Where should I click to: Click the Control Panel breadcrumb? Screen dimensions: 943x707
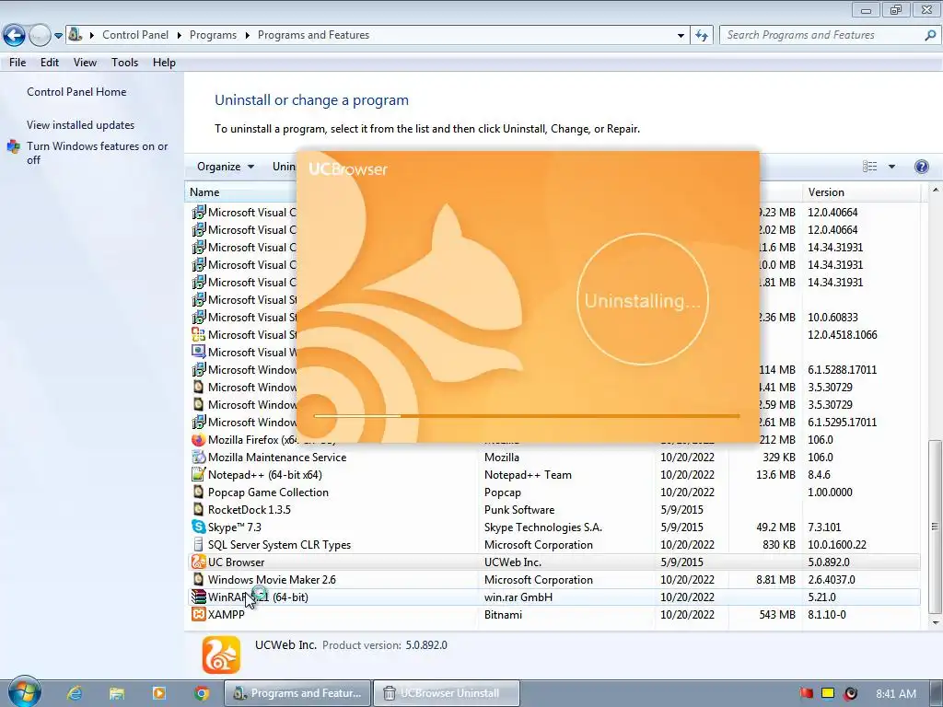point(135,35)
